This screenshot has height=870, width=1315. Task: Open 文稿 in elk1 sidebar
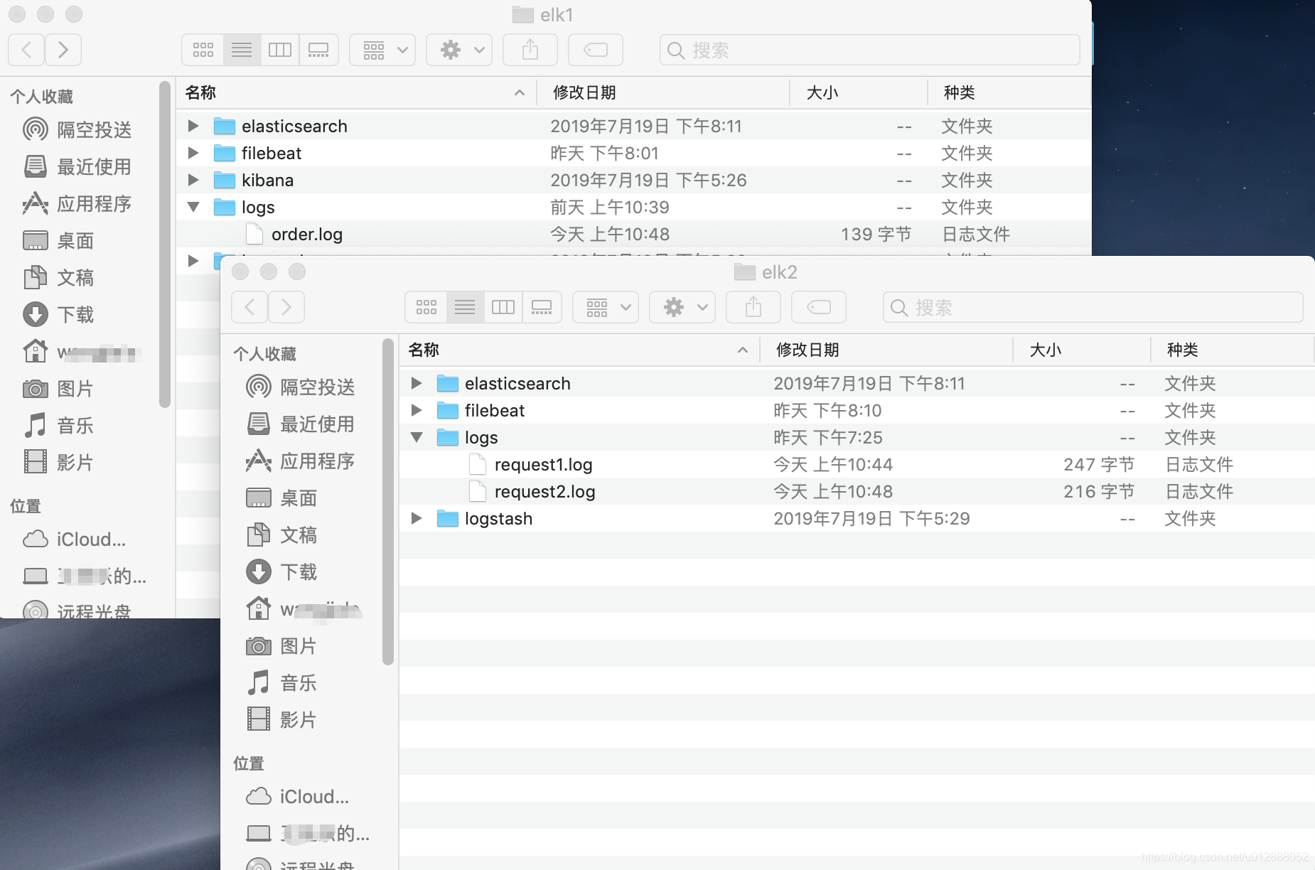(x=60, y=277)
